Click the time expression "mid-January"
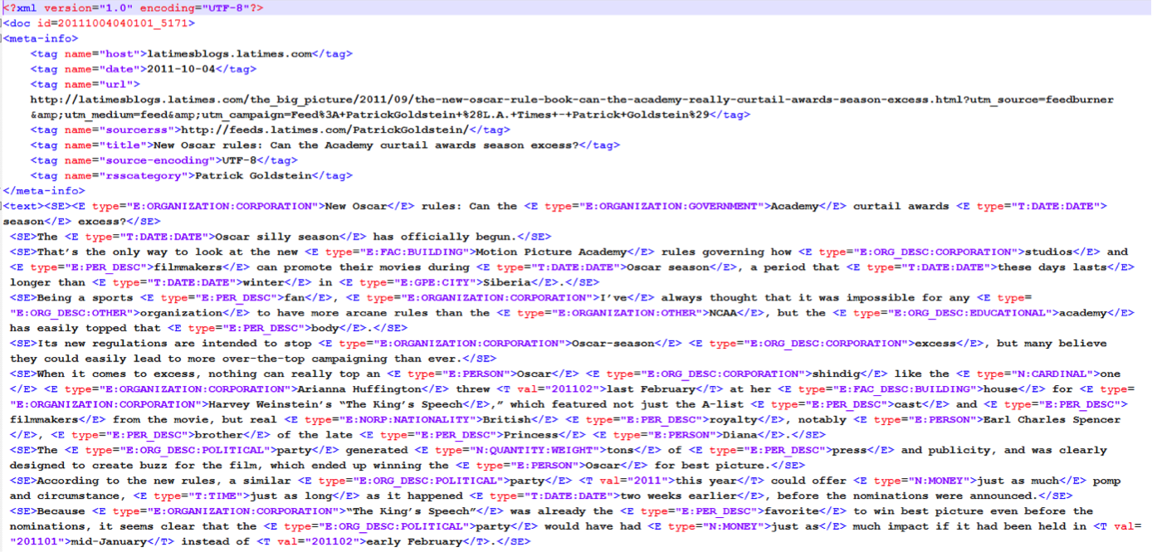This screenshot has width=1152, height=552. tap(110, 542)
